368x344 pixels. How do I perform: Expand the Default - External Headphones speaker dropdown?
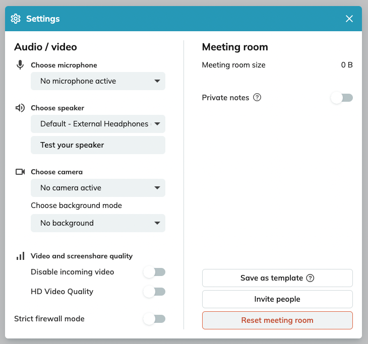point(98,124)
